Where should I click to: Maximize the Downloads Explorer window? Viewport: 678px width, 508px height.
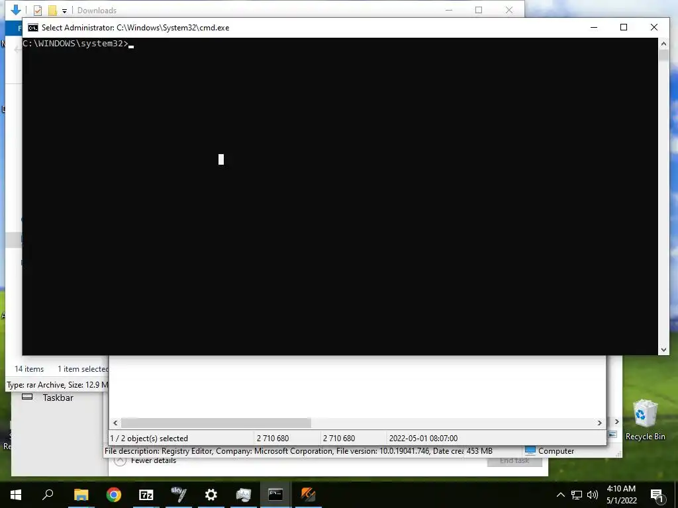[x=479, y=10]
